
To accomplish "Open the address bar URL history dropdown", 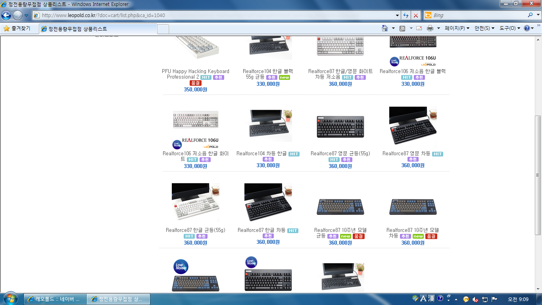I will coord(398,15).
